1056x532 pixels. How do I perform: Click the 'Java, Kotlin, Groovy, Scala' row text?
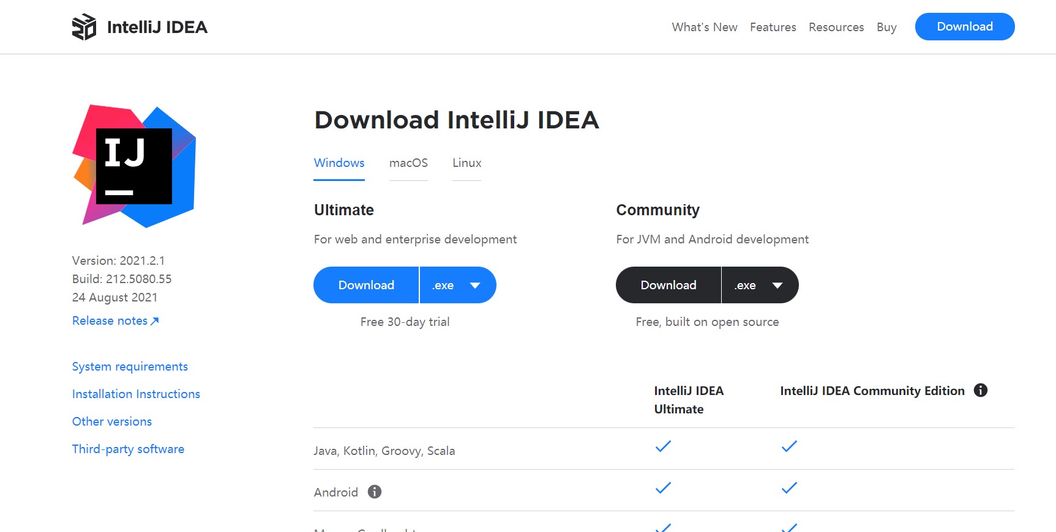pos(384,451)
